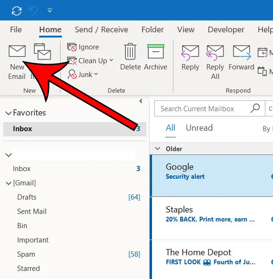The width and height of the screenshot is (273, 279).
Task: Collapse the Older message group
Action: tap(157, 149)
